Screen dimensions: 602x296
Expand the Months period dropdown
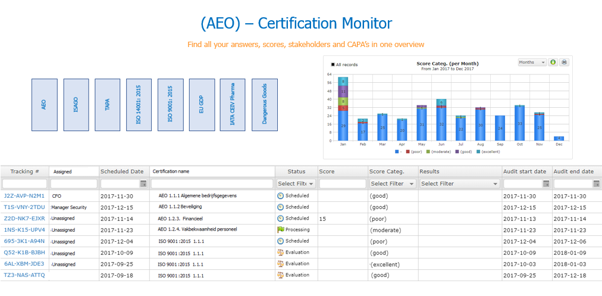(x=532, y=62)
